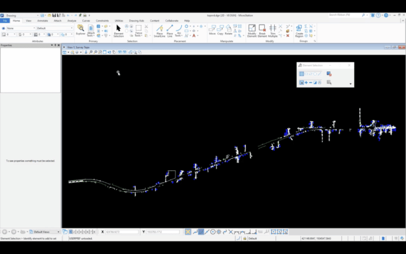Select the Create Region tool
406x254 pixels.
[299, 31]
